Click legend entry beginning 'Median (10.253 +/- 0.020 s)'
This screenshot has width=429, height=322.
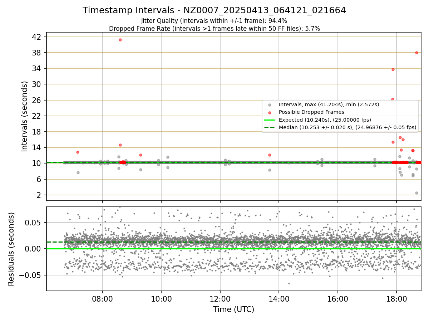pos(347,127)
